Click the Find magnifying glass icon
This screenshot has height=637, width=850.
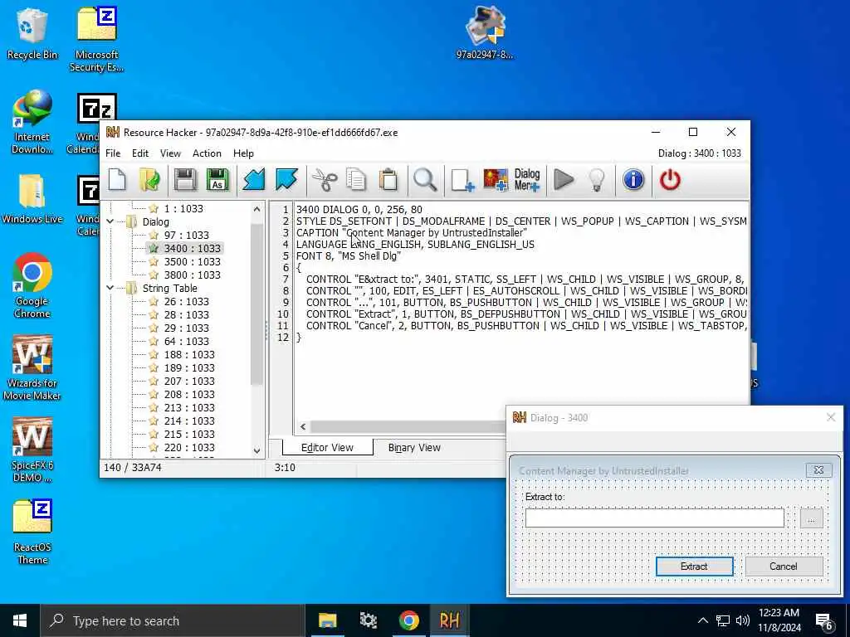pos(425,180)
